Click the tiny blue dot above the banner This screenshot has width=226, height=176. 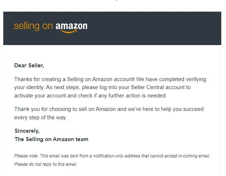pyautogui.click(x=116, y=1)
